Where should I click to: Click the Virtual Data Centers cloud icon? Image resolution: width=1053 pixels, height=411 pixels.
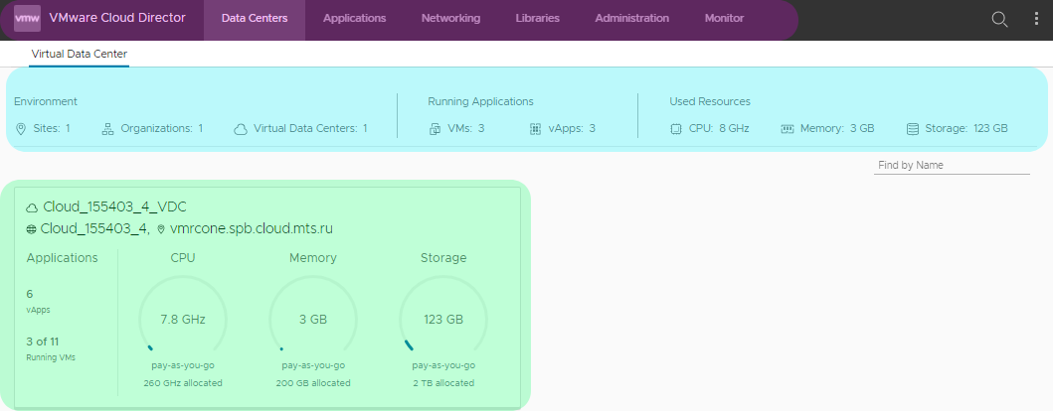click(240, 129)
